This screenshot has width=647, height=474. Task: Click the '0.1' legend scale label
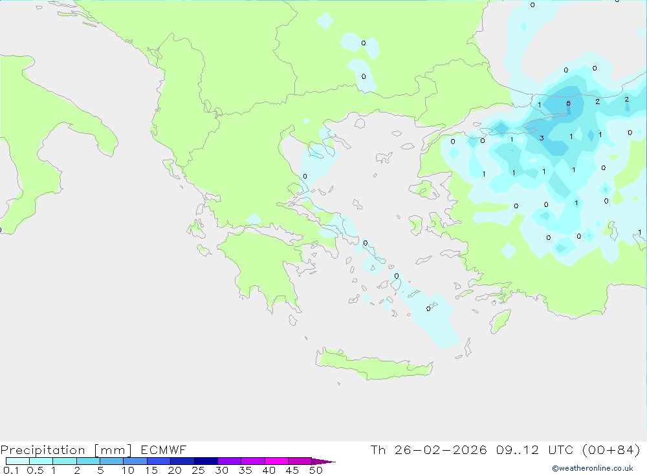11,470
